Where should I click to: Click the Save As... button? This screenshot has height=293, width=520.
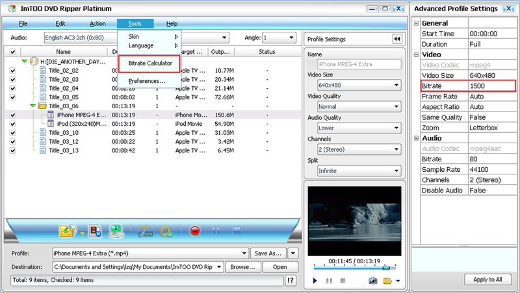[x=268, y=253]
